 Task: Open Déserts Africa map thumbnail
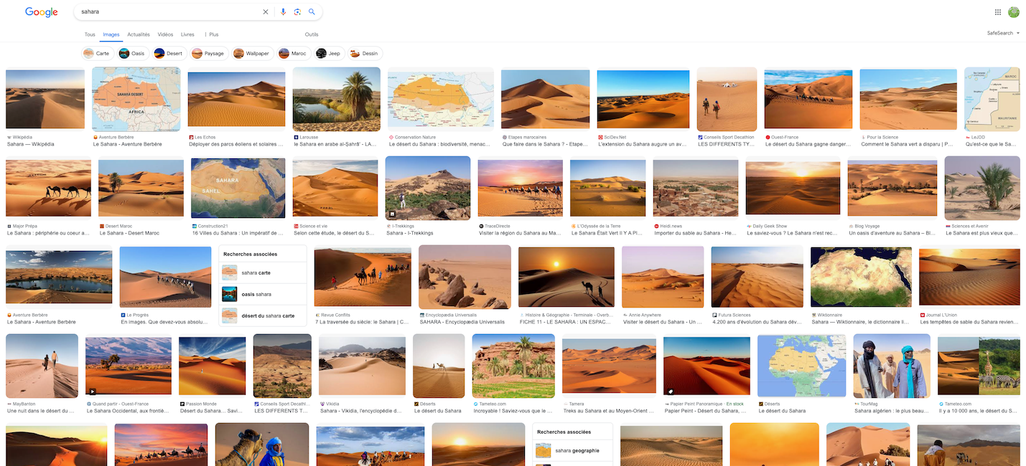(x=801, y=366)
